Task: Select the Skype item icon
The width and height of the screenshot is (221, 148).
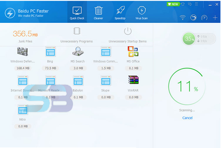Action: tap(106, 81)
